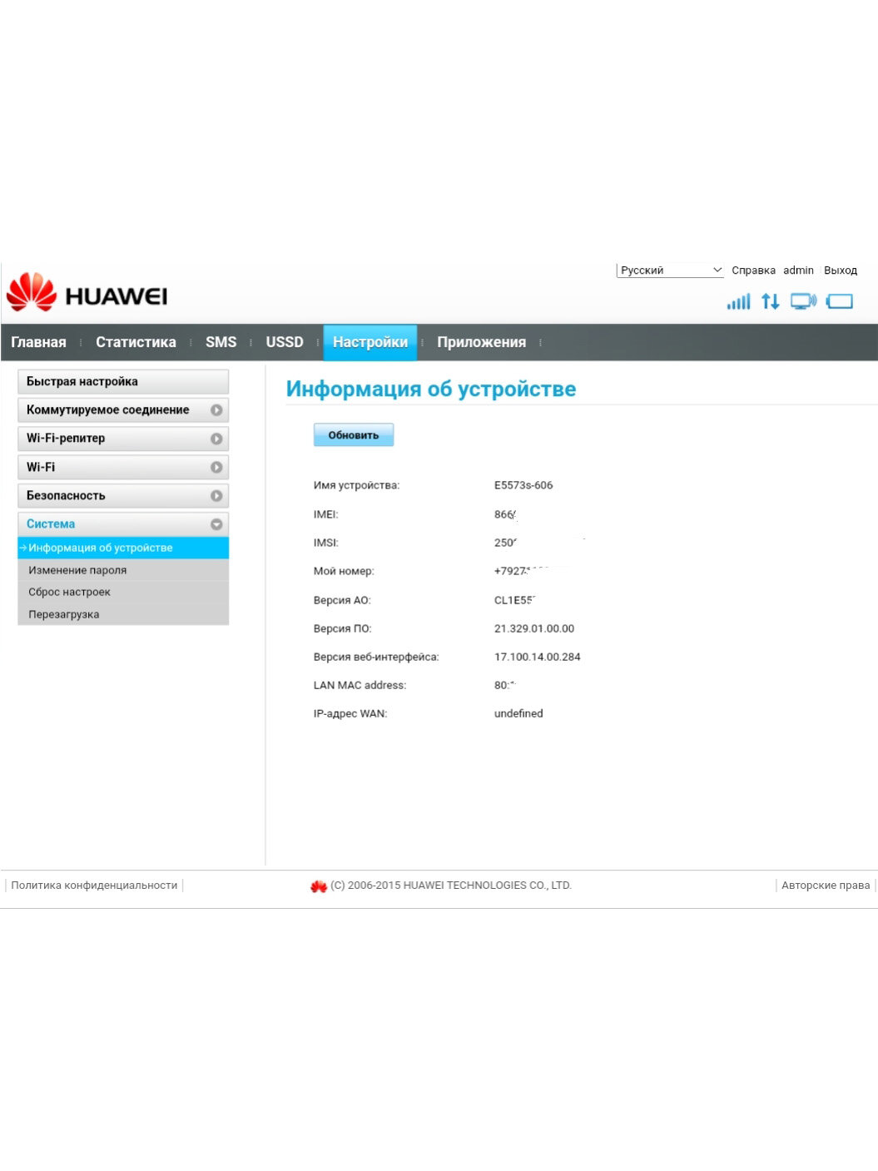Click web interface version 17.100.14.00.284

[538, 657]
